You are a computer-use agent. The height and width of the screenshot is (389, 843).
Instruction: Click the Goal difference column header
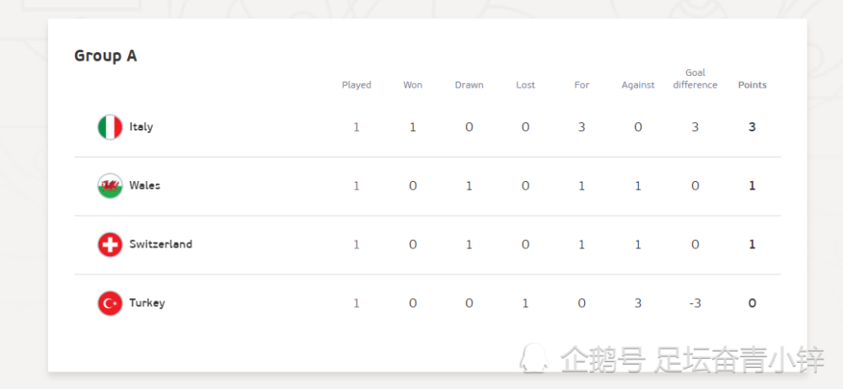[x=695, y=79]
